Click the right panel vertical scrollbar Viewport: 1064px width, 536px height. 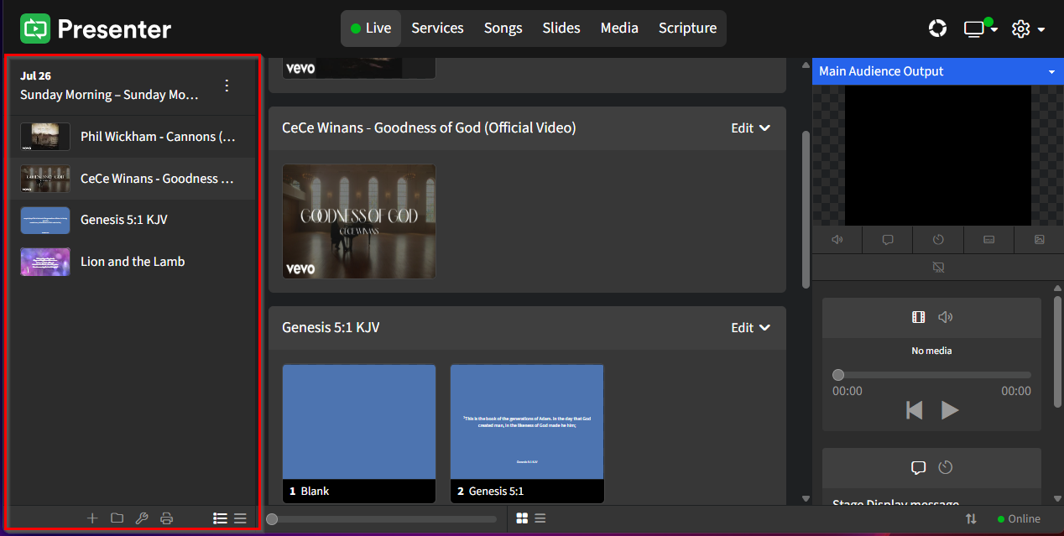tap(1058, 352)
